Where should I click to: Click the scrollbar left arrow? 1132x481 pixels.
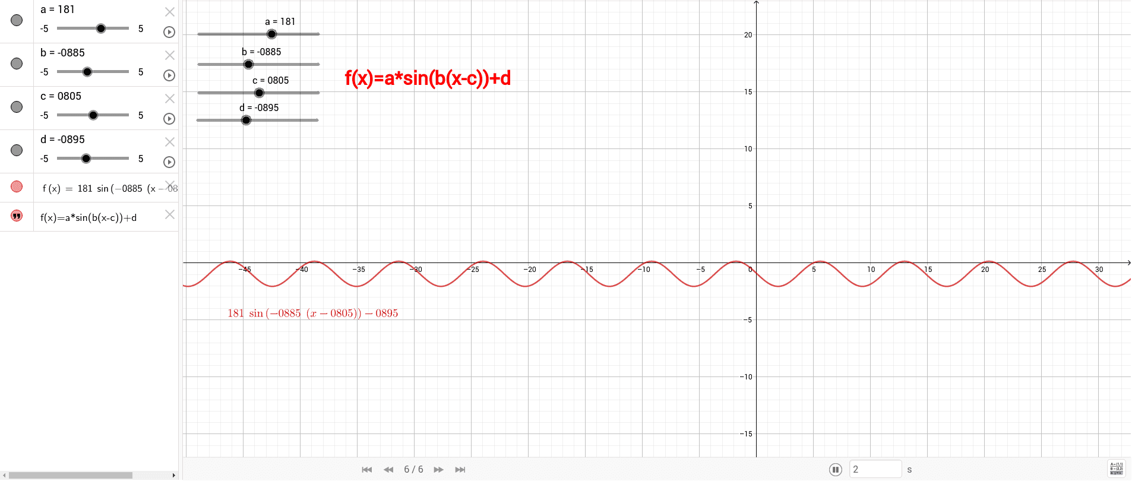point(5,475)
